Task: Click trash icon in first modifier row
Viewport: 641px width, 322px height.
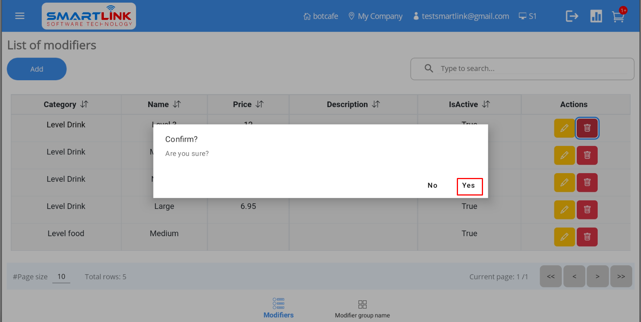Action: pos(587,128)
